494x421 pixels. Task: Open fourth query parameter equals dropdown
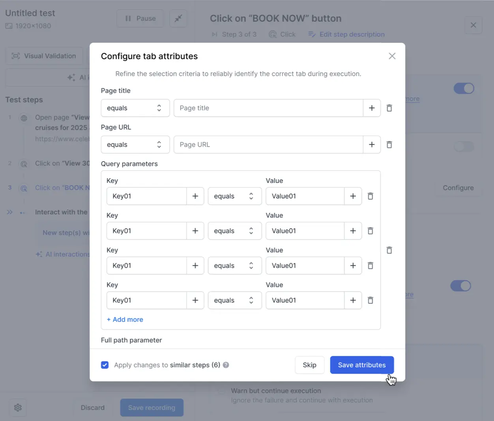(235, 300)
